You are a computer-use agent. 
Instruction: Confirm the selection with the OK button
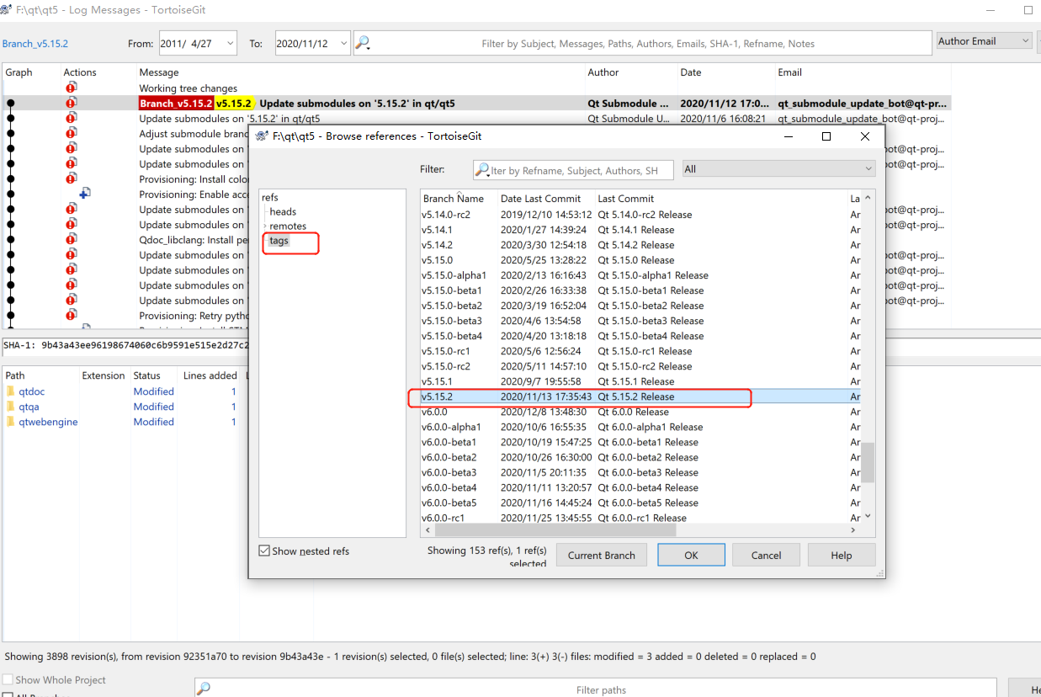pyautogui.click(x=691, y=555)
